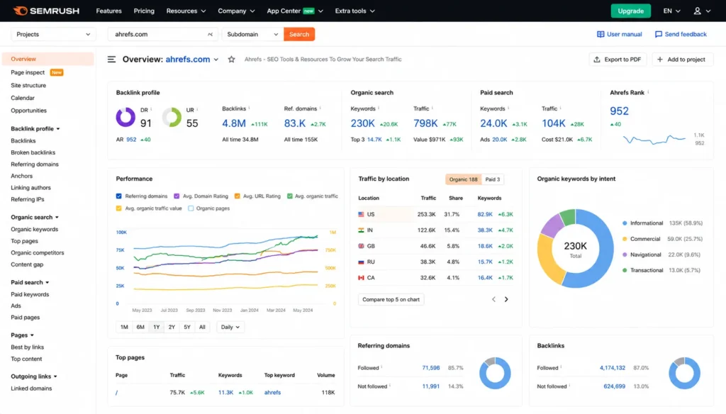
Task: Click the info icon next to Backlinks metric
Action: 249,108
